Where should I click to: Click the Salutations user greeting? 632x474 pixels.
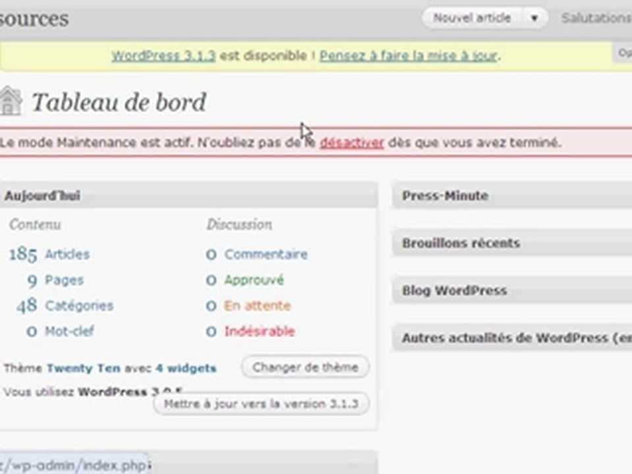[596, 18]
